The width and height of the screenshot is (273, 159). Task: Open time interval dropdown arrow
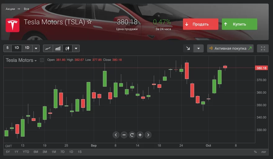click(x=36, y=48)
